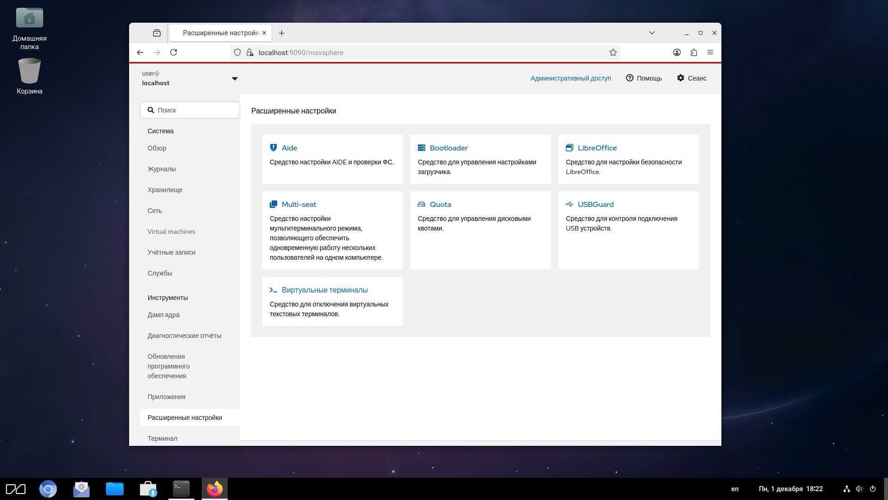Click the site security shield icon
Image resolution: width=888 pixels, height=500 pixels.
237,52
